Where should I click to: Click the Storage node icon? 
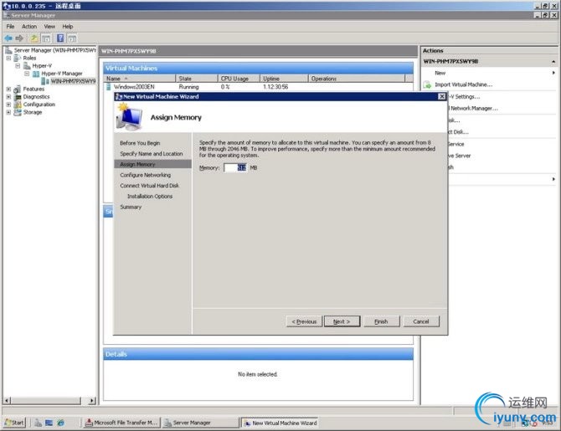point(18,112)
